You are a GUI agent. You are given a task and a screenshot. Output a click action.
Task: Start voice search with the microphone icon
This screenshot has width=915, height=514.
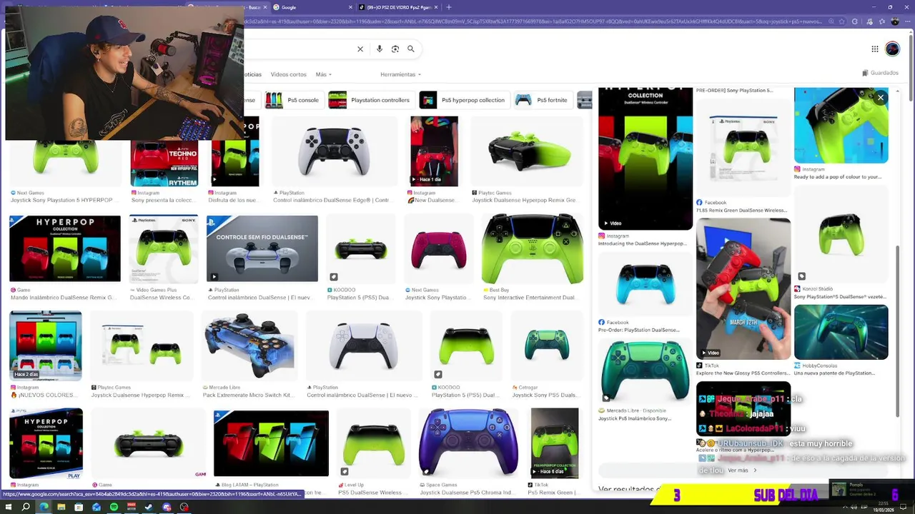[x=380, y=49]
